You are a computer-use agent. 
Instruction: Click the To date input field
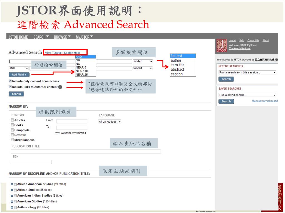72,128
